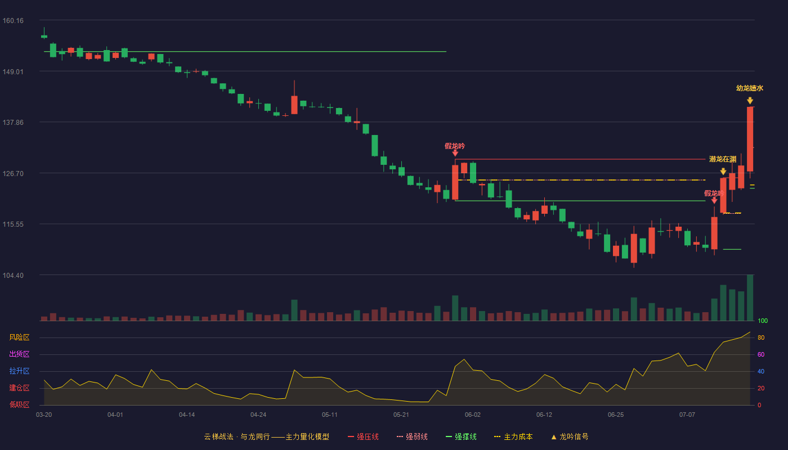Click the 104.40 price axis label
The image size is (788, 450).
pyautogui.click(x=13, y=275)
